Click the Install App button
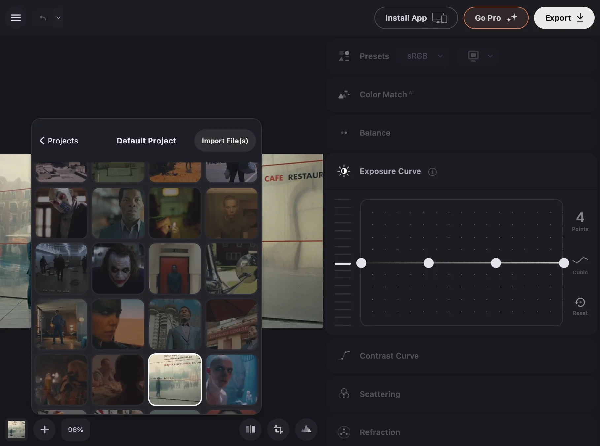Screen dimensions: 600x446 (x=416, y=18)
